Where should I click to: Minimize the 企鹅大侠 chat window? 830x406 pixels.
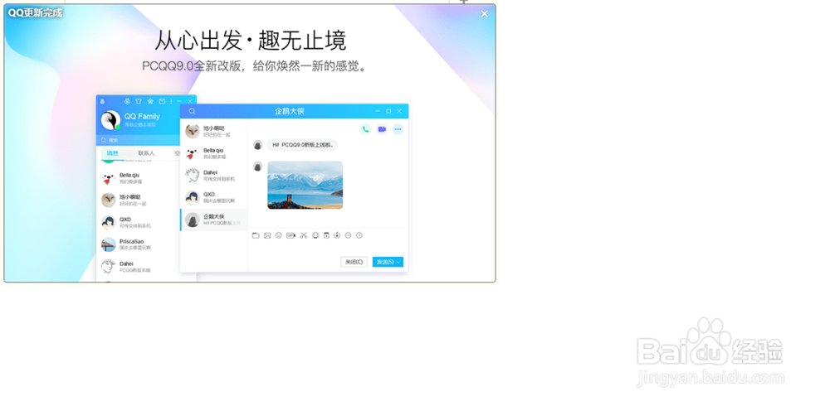pyautogui.click(x=378, y=111)
